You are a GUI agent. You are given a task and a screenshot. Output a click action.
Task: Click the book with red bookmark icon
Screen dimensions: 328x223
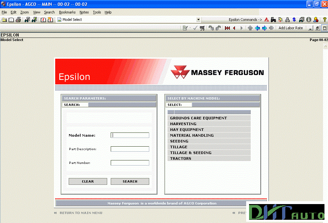43,20
